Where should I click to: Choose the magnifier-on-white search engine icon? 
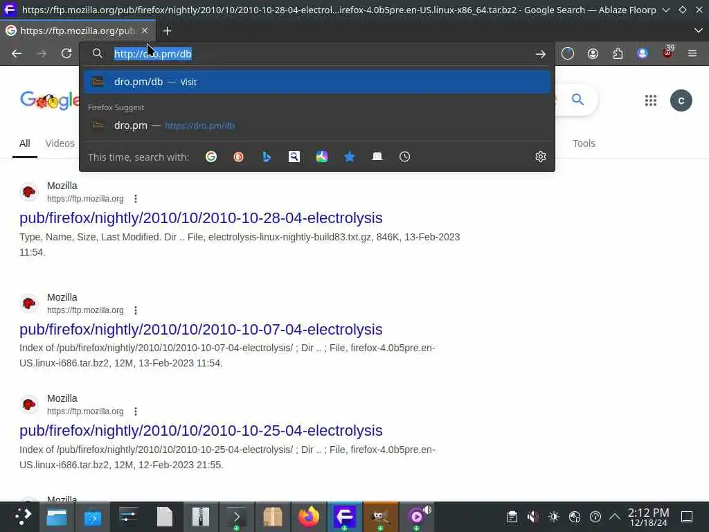click(x=294, y=157)
